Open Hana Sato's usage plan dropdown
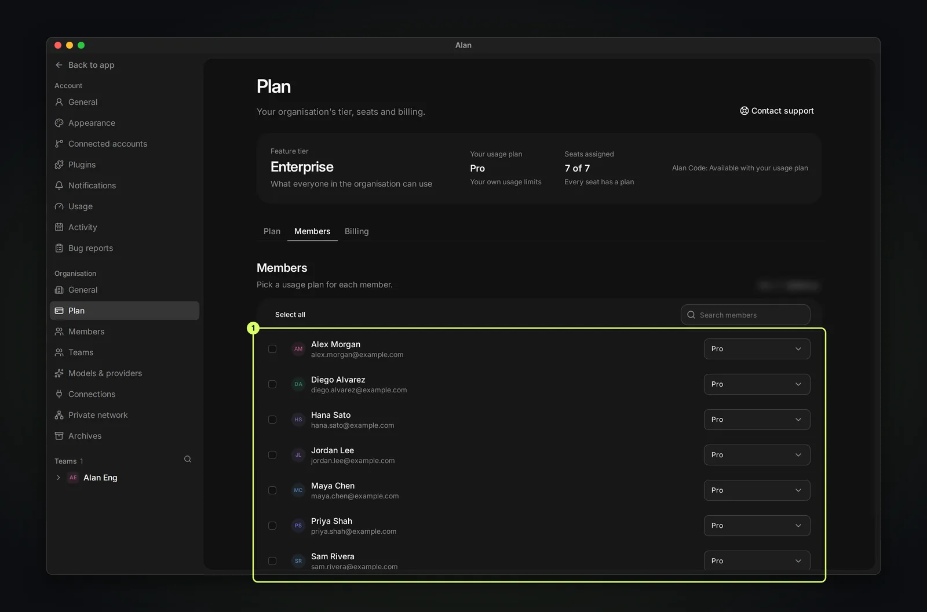 tap(757, 420)
